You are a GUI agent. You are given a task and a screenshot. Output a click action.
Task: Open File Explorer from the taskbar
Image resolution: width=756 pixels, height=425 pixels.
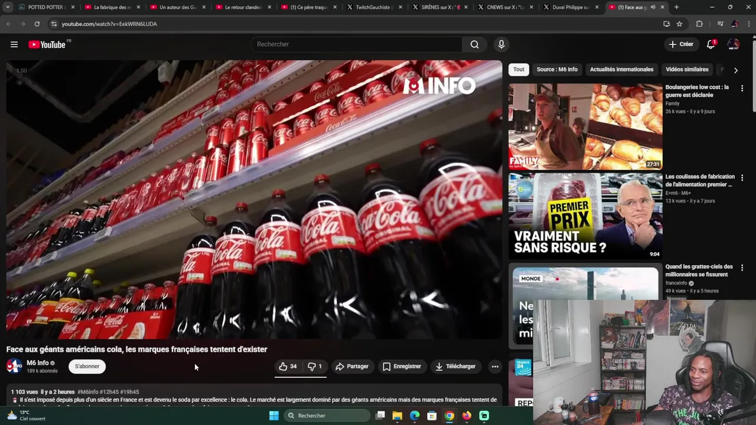click(397, 416)
